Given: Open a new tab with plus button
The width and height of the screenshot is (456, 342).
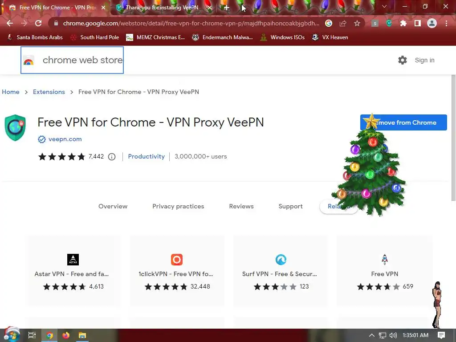Looking at the screenshot, I should click(227, 8).
